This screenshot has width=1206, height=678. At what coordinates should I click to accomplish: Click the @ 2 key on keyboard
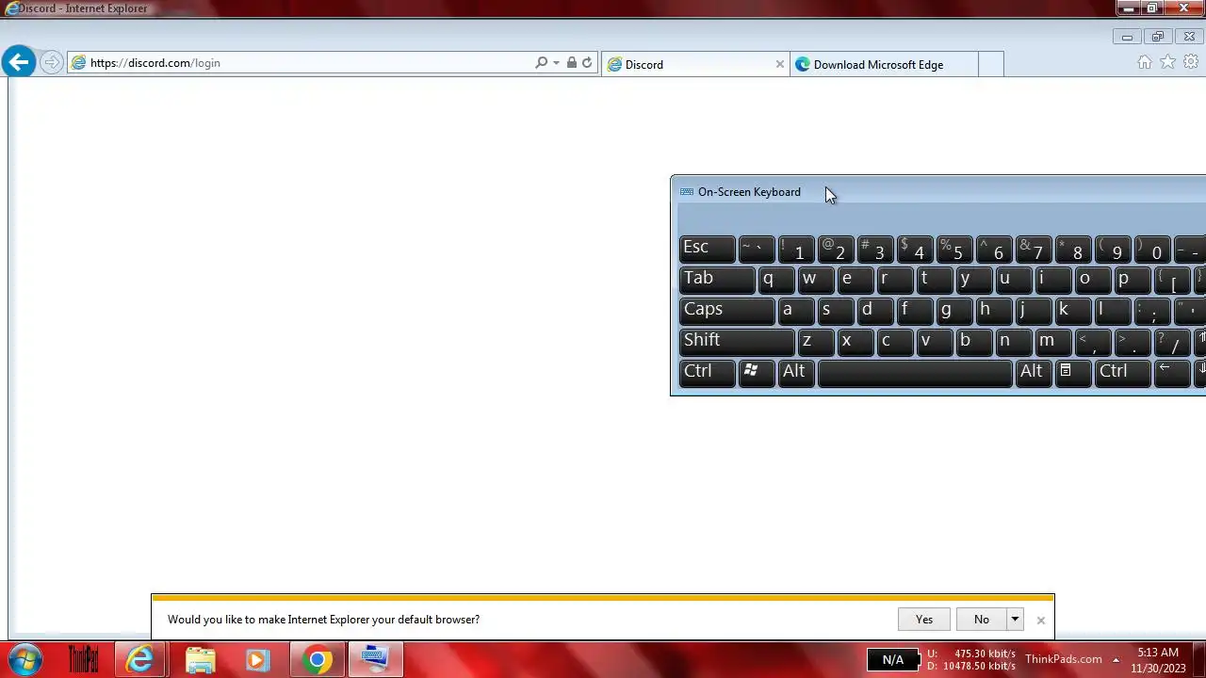click(835, 249)
